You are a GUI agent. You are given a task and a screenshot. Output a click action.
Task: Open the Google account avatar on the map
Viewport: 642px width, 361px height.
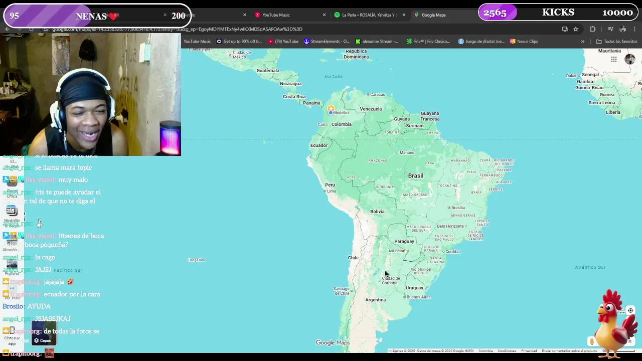click(x=630, y=59)
